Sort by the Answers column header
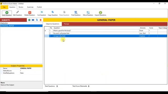Image resolution: width=168 pixels, height=94 pixels. coord(144,28)
